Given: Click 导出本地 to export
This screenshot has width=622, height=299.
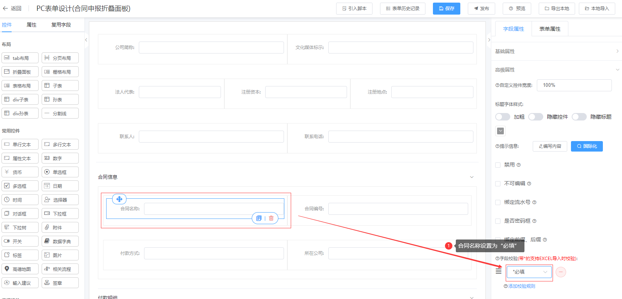Looking at the screenshot, I should click(557, 9).
